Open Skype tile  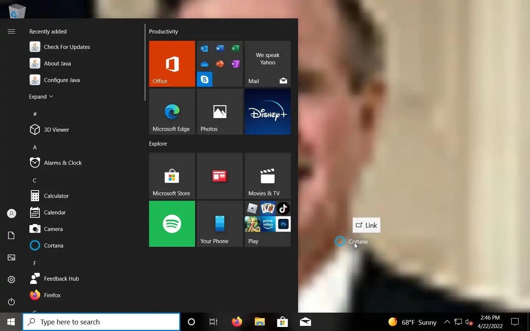205,79
